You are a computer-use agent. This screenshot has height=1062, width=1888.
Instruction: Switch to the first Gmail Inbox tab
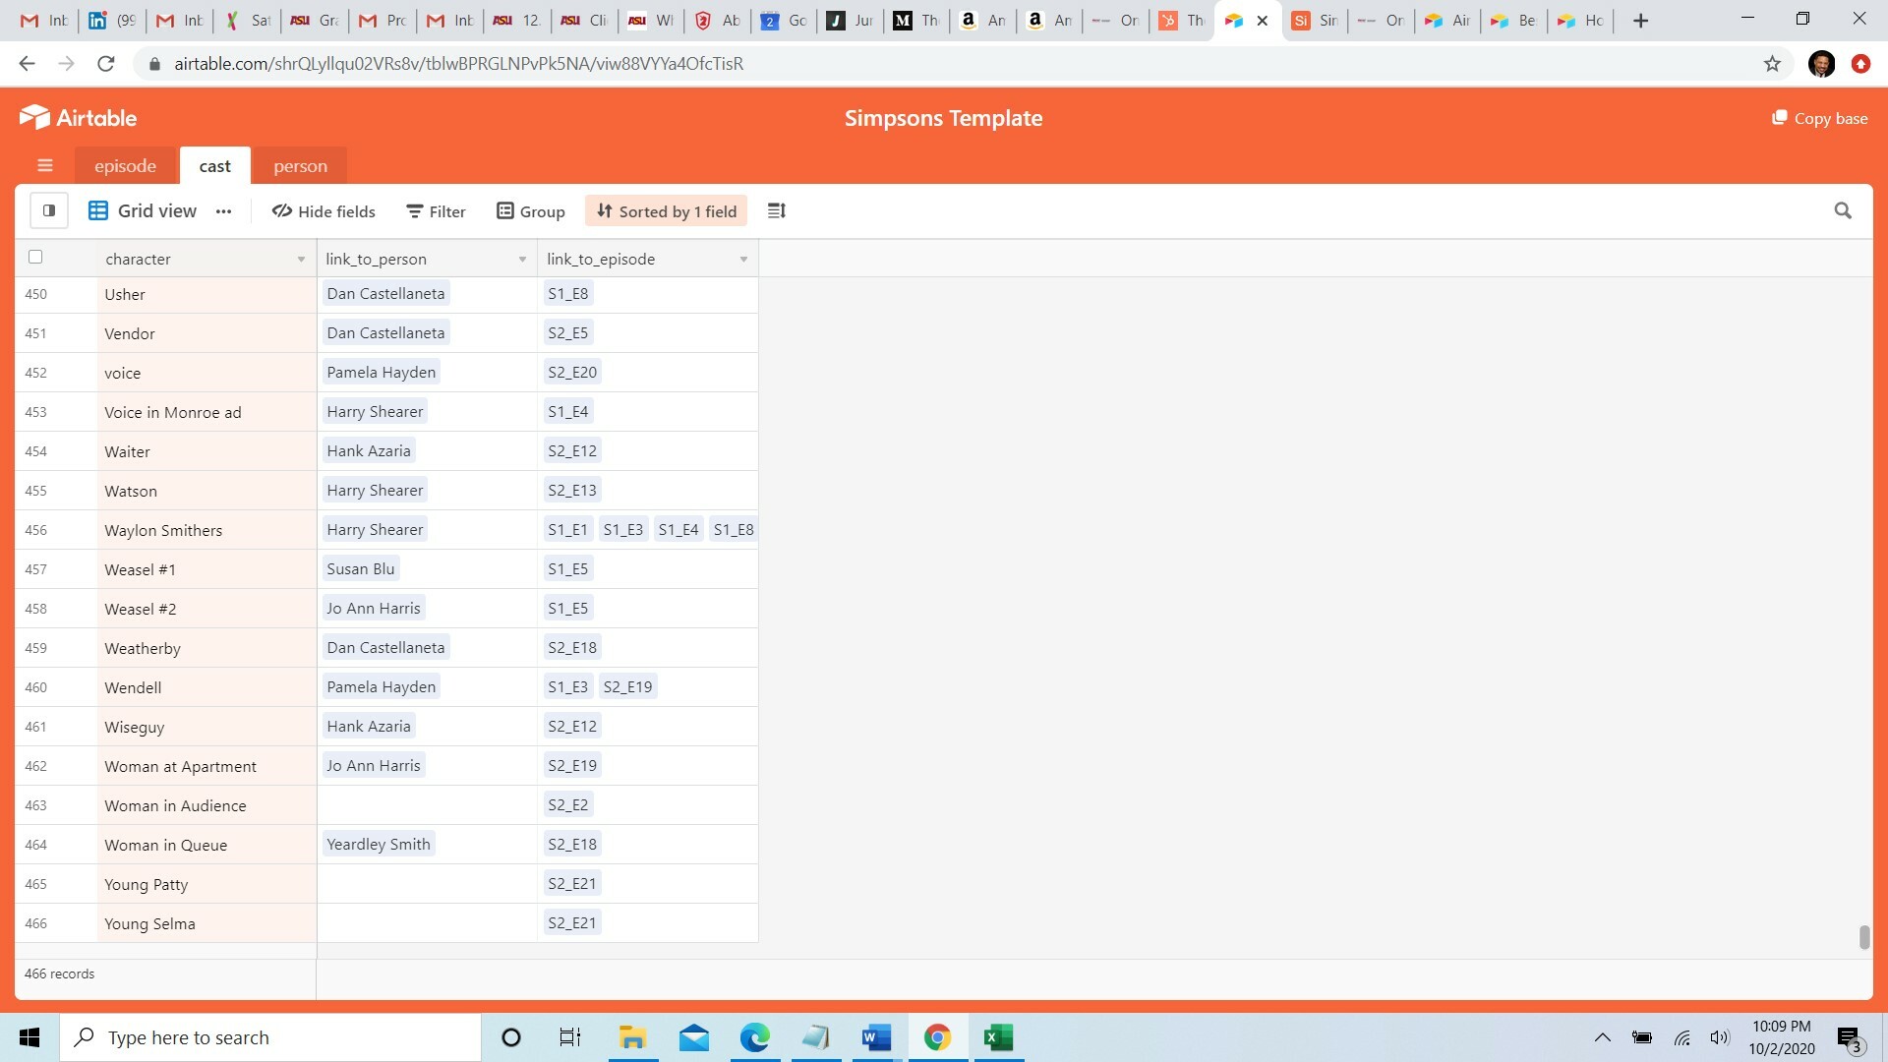coord(44,21)
